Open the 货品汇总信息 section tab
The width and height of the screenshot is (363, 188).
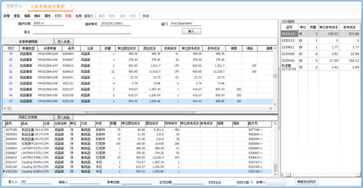28,117
